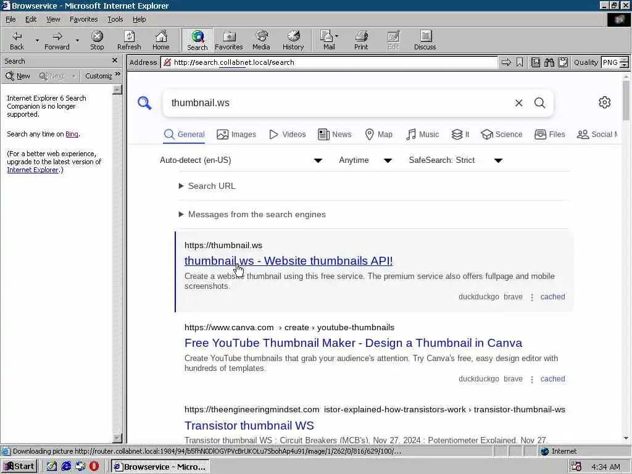Start a New search in companion pane
The image size is (632, 474).
tap(18, 76)
